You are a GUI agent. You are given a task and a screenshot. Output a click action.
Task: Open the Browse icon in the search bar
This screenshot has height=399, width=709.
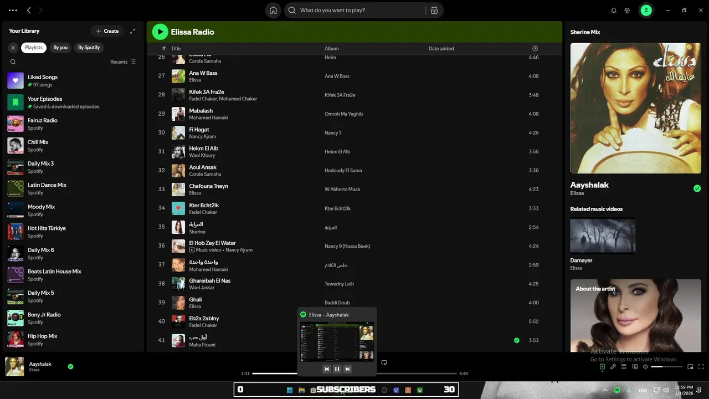click(434, 10)
